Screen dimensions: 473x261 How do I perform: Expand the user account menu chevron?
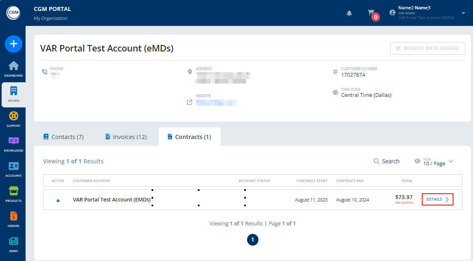tap(462, 13)
